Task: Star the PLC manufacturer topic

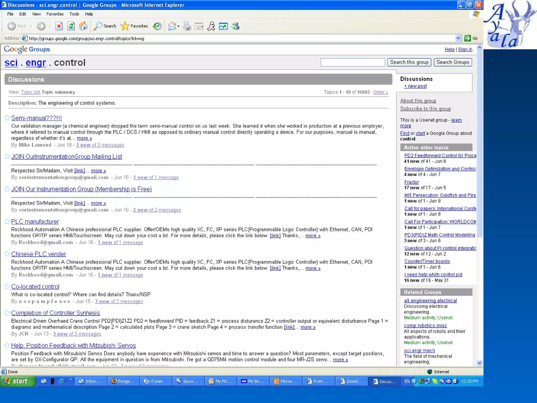Action: click(x=7, y=221)
